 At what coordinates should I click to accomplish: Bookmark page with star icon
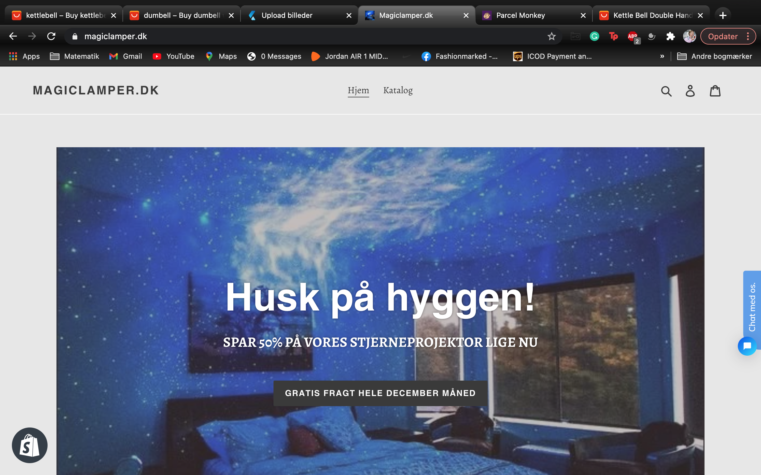pyautogui.click(x=551, y=37)
